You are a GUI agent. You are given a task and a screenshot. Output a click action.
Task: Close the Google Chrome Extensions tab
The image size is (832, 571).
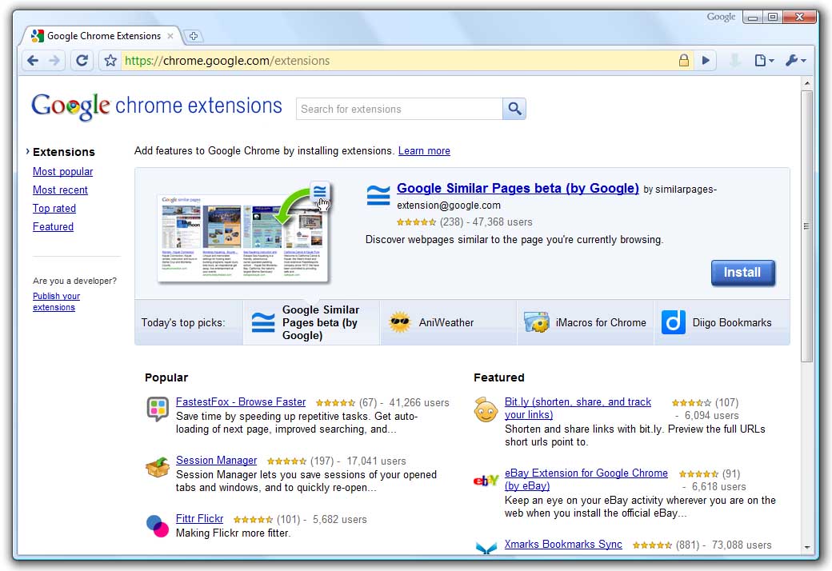tap(170, 36)
